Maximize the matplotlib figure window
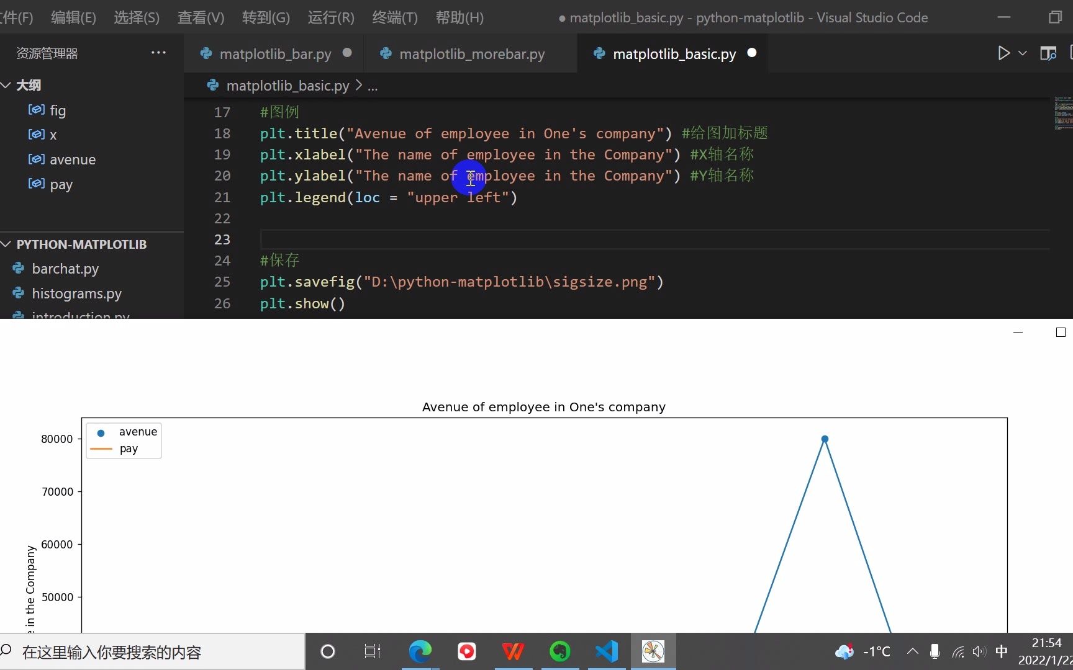 coord(1061,333)
